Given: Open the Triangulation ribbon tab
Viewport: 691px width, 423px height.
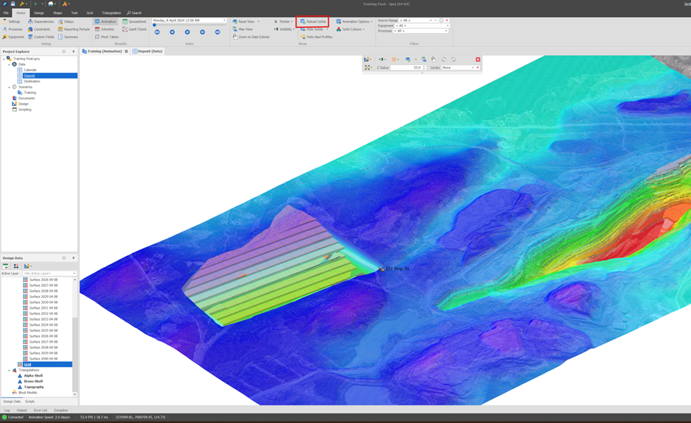Looking at the screenshot, I should 111,13.
